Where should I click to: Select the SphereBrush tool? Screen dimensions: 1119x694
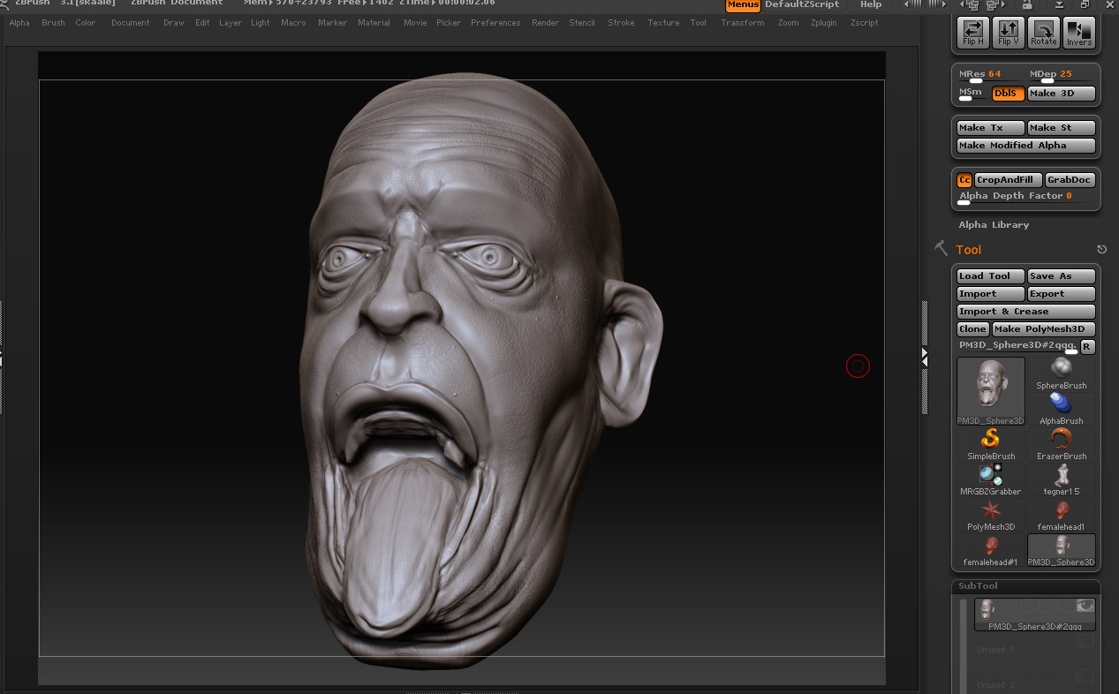pos(1062,373)
